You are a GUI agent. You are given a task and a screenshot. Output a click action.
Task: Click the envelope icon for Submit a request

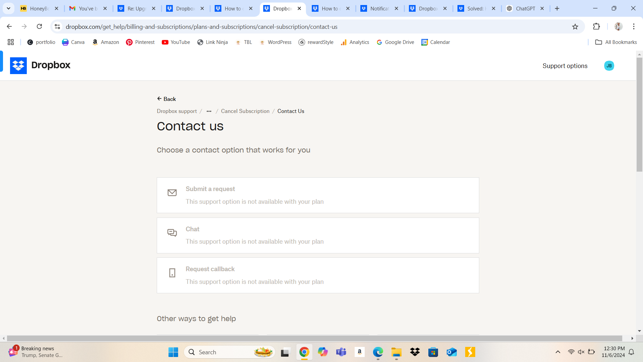tap(172, 193)
